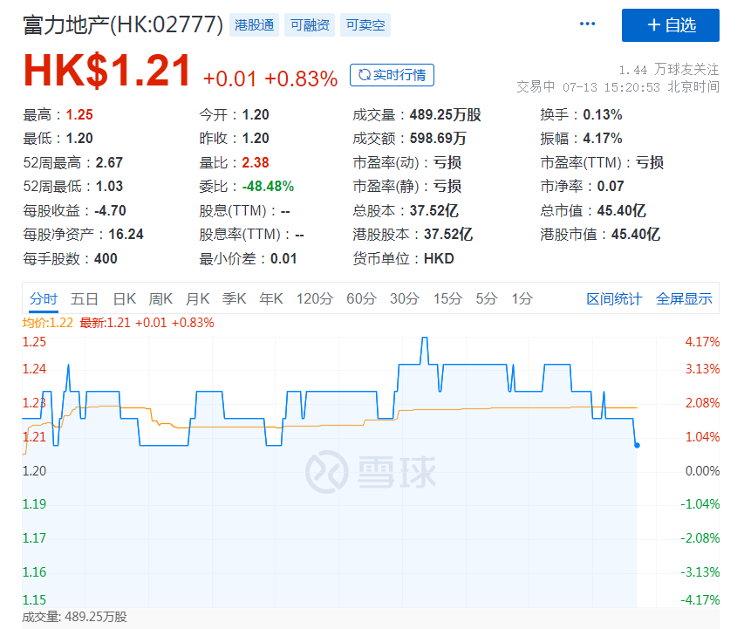744x629 pixels.
Task: Click the 可卖空 tag
Action: pyautogui.click(x=365, y=25)
